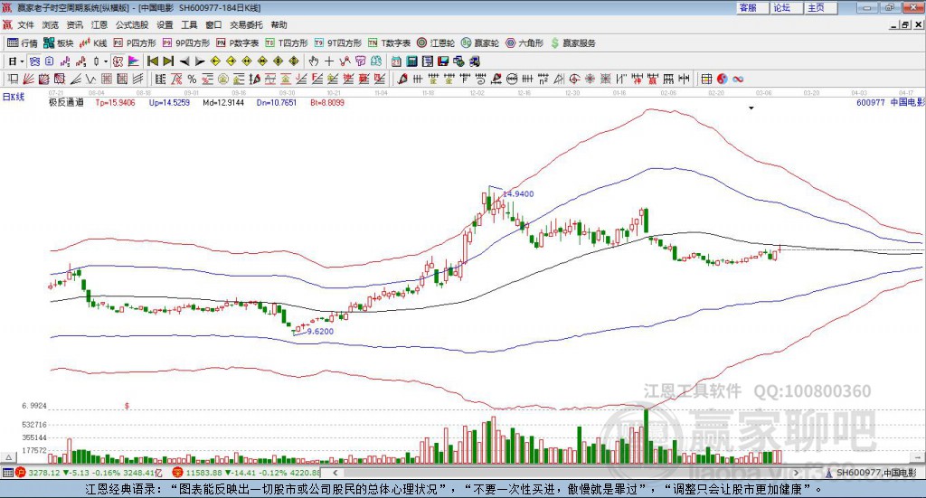Viewport: 926px width, 498px height.
Task: Switch to K线 candlestick chart view
Action: click(93, 43)
